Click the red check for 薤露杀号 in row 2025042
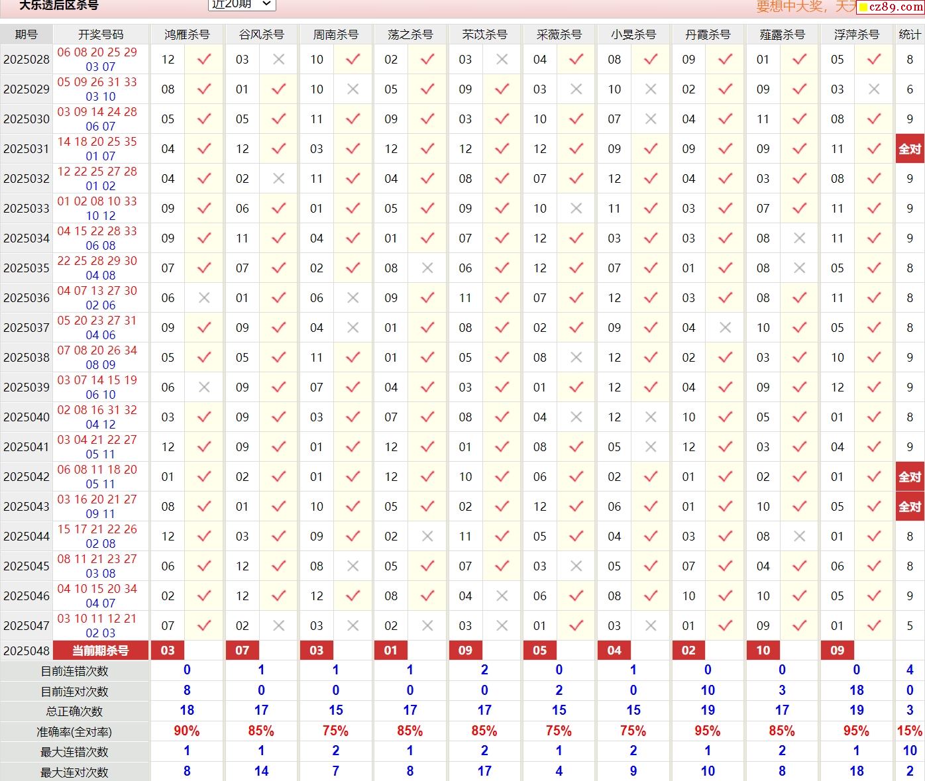Screen dimensions: 925x781 click(799, 476)
